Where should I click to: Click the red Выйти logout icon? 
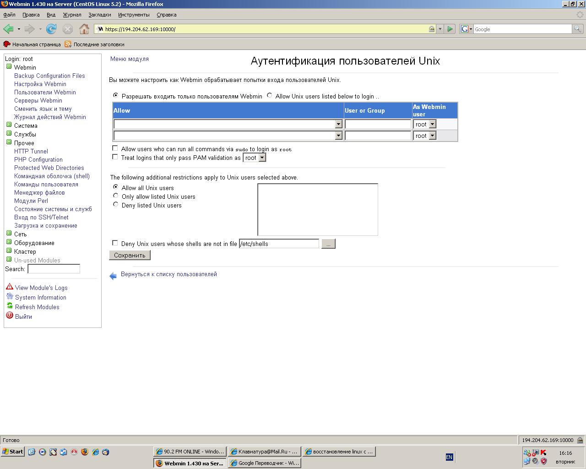coord(10,316)
